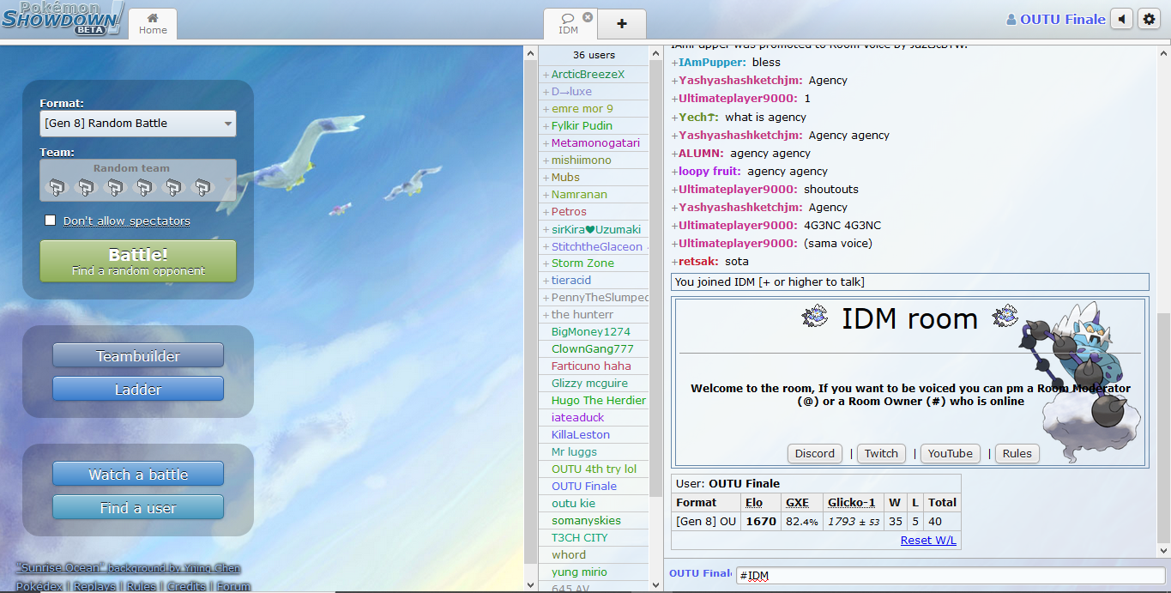The width and height of the screenshot is (1171, 593).
Task: Enable Don't allow spectators checkbox
Action: coord(51,221)
